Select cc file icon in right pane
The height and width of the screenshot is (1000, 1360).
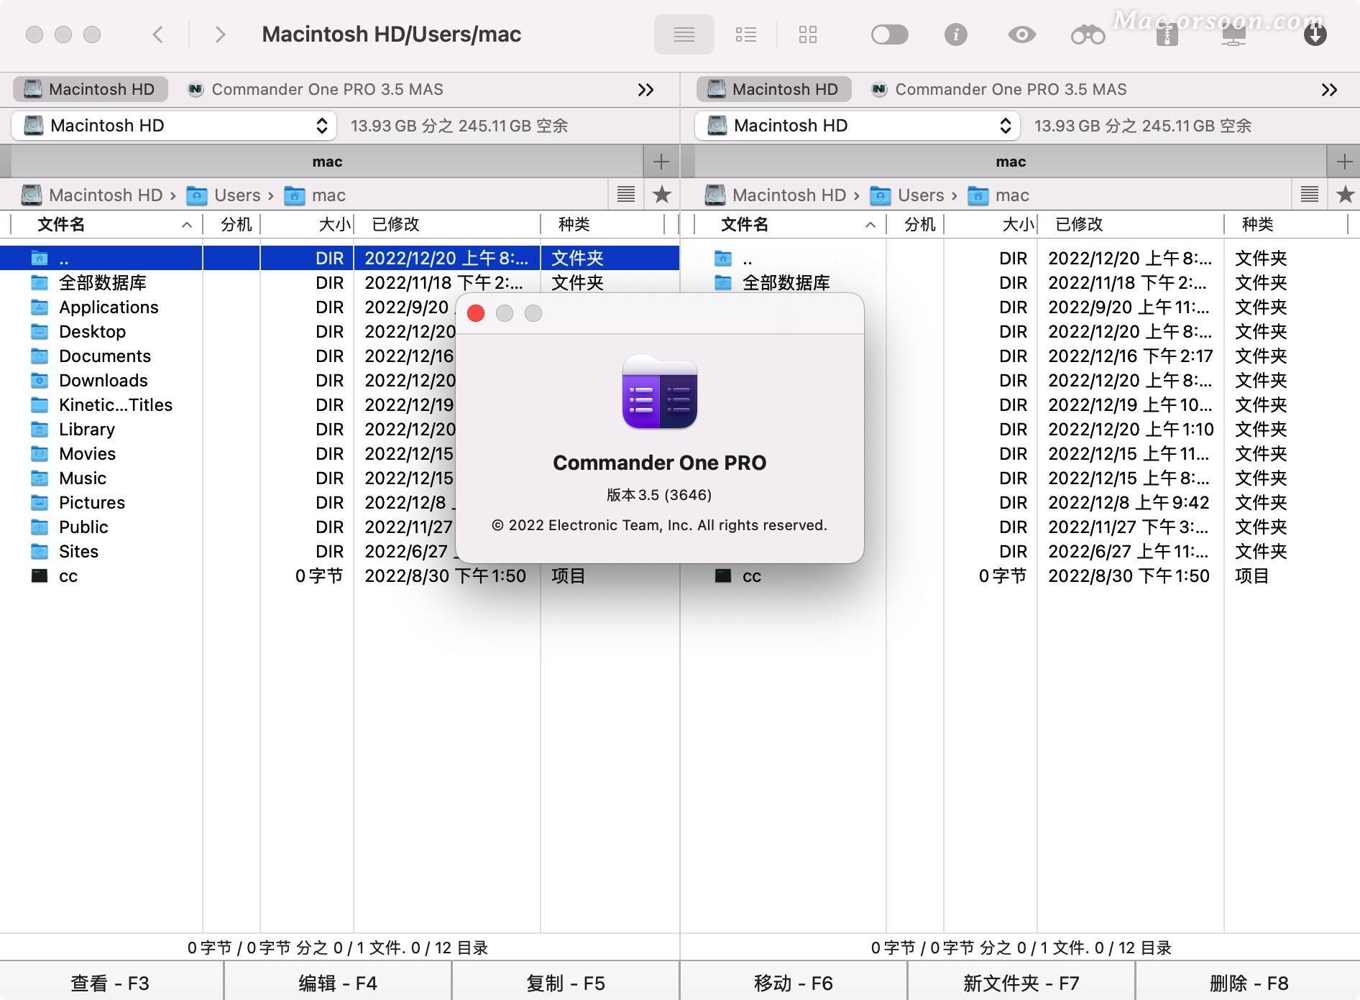pos(723,576)
